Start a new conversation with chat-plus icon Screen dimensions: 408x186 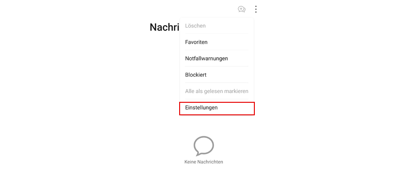point(242,9)
